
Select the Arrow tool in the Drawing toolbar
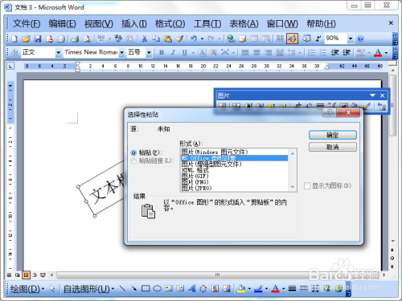point(134,288)
